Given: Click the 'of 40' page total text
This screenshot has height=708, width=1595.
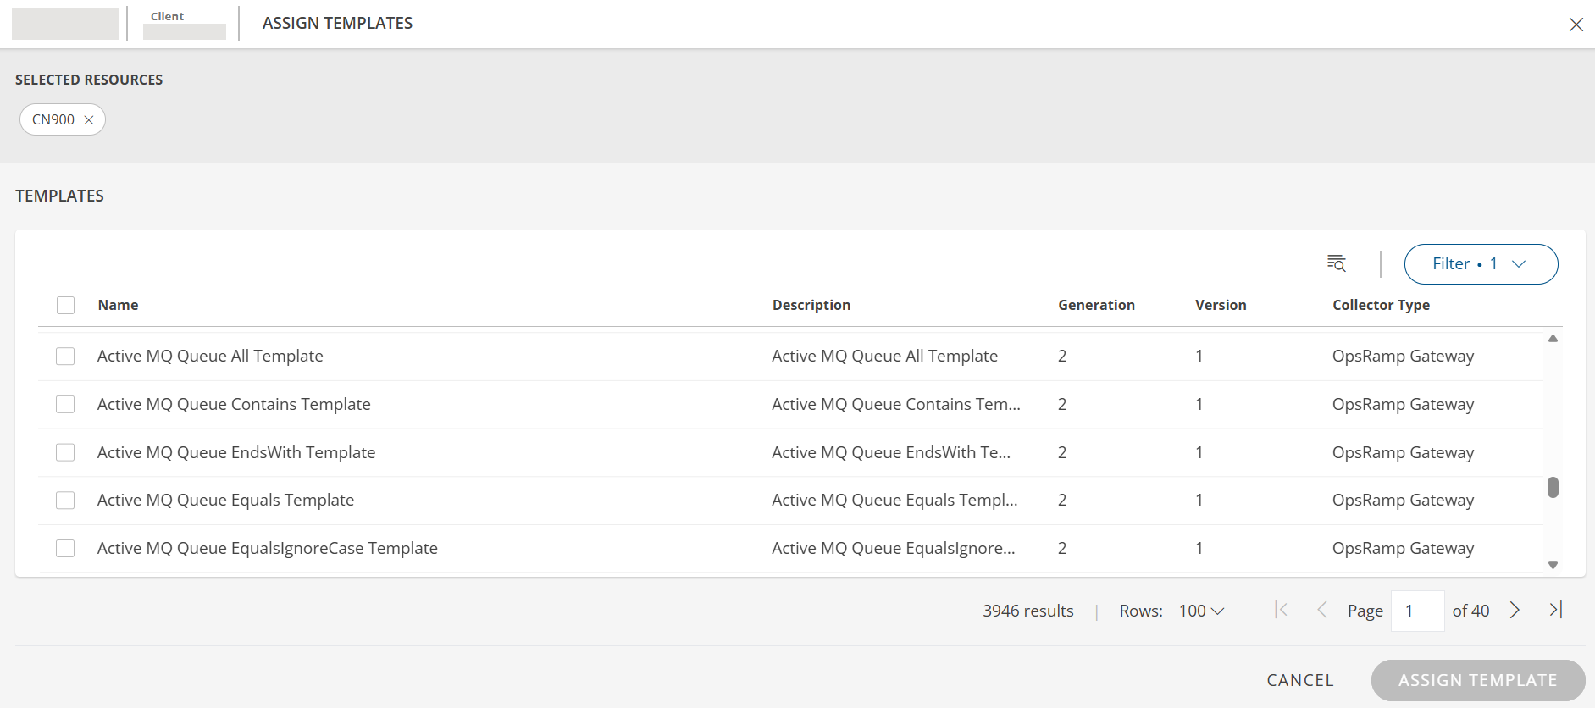Looking at the screenshot, I should click(x=1470, y=611).
